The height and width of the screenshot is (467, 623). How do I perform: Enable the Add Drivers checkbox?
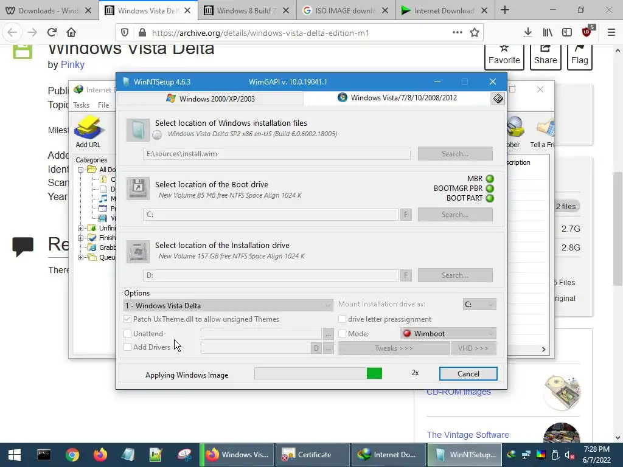point(128,347)
